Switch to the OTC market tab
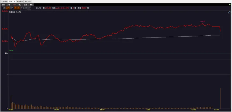The height and width of the screenshot is (112, 232). pos(14,5)
